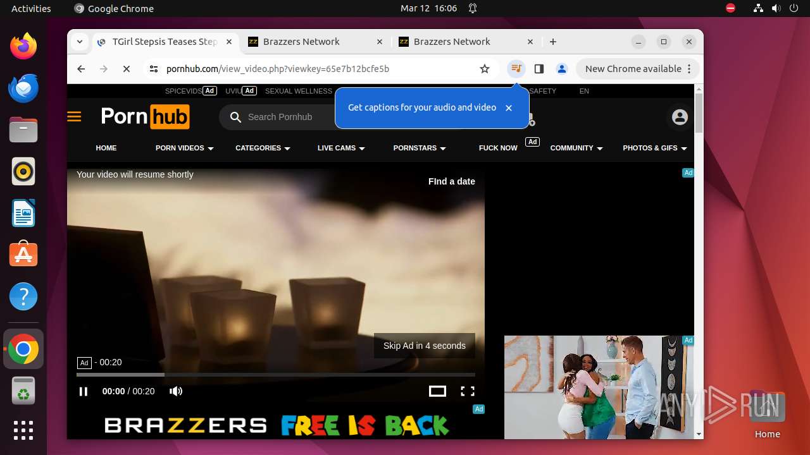This screenshot has height=455, width=810.
Task: Launch Thunderbird Mail from the dock
Action: click(x=23, y=88)
